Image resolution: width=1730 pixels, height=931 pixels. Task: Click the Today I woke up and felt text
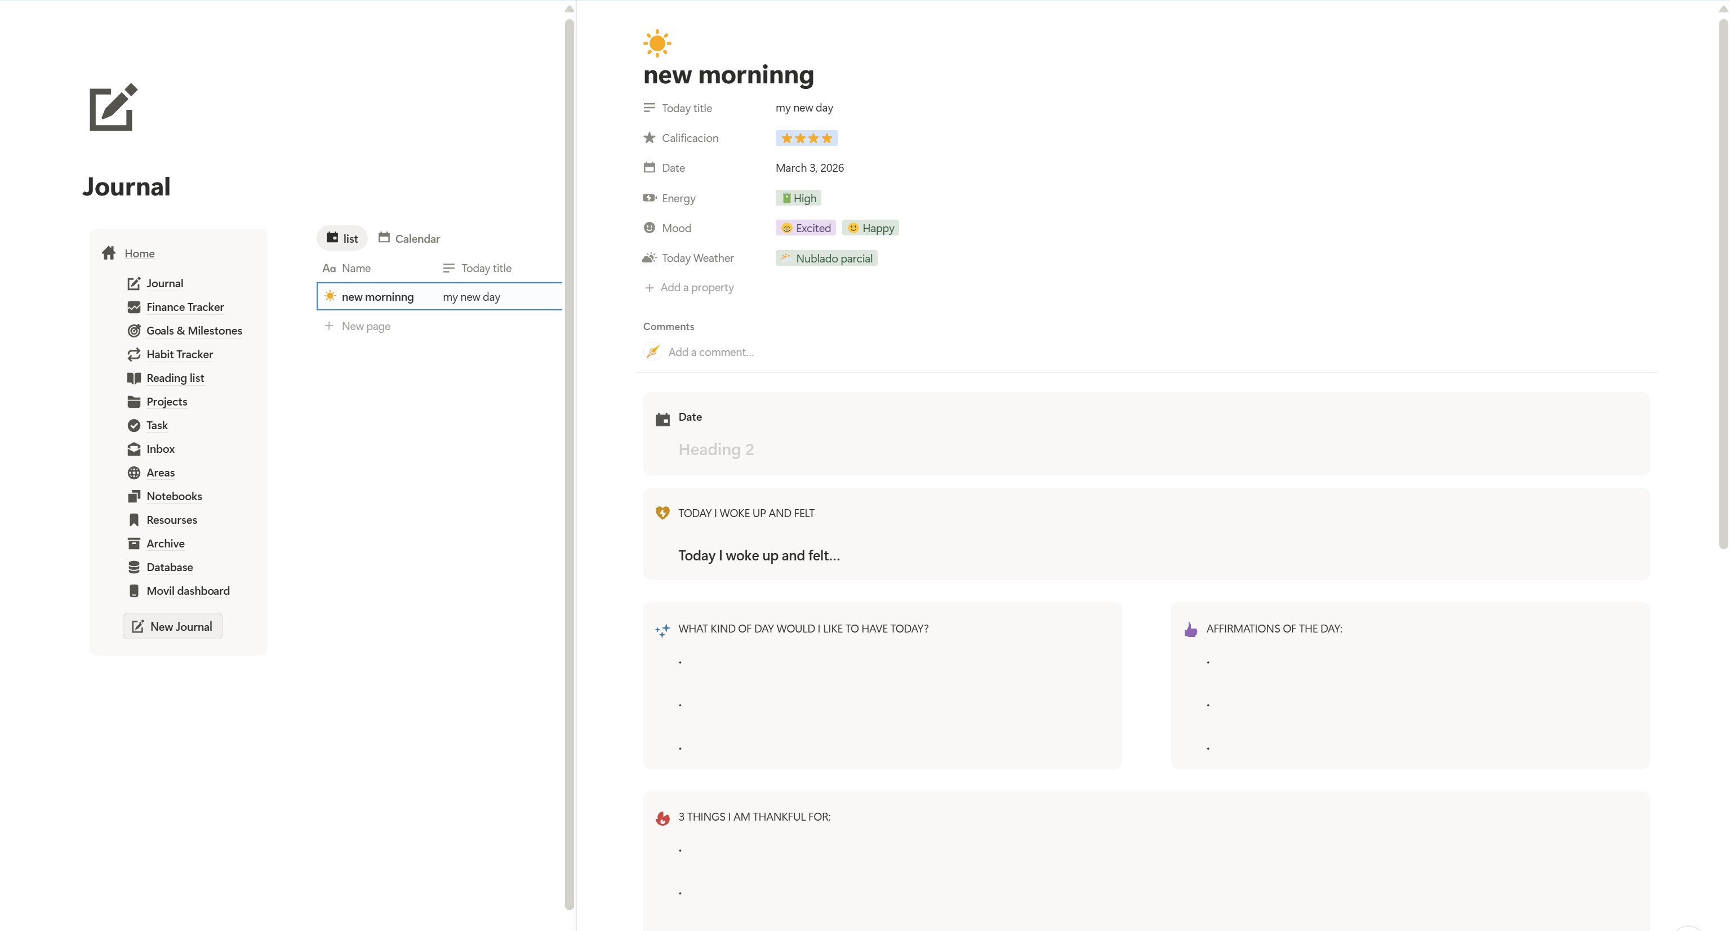tap(759, 555)
